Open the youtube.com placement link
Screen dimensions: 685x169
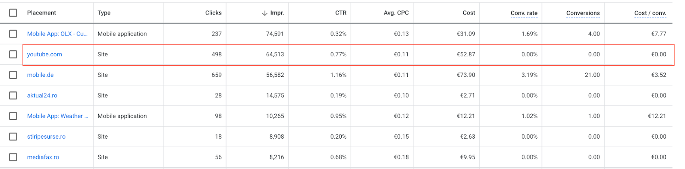45,54
